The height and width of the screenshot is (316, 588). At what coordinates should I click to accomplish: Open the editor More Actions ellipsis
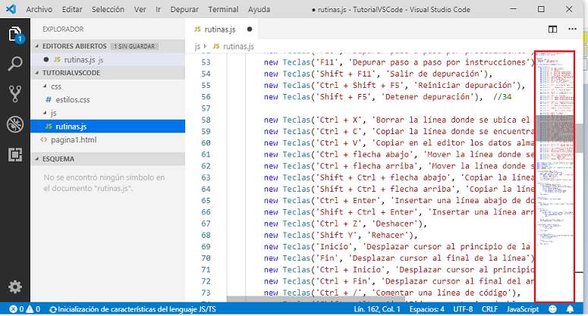click(572, 29)
